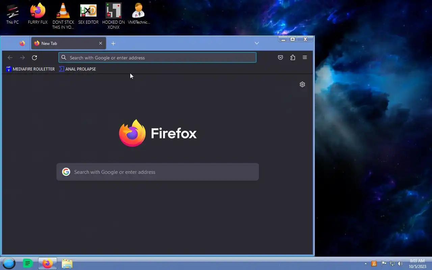Viewport: 432px width, 270px height.
Task: Select the HOOKED ON XONIX desktop icon
Action: [113, 16]
